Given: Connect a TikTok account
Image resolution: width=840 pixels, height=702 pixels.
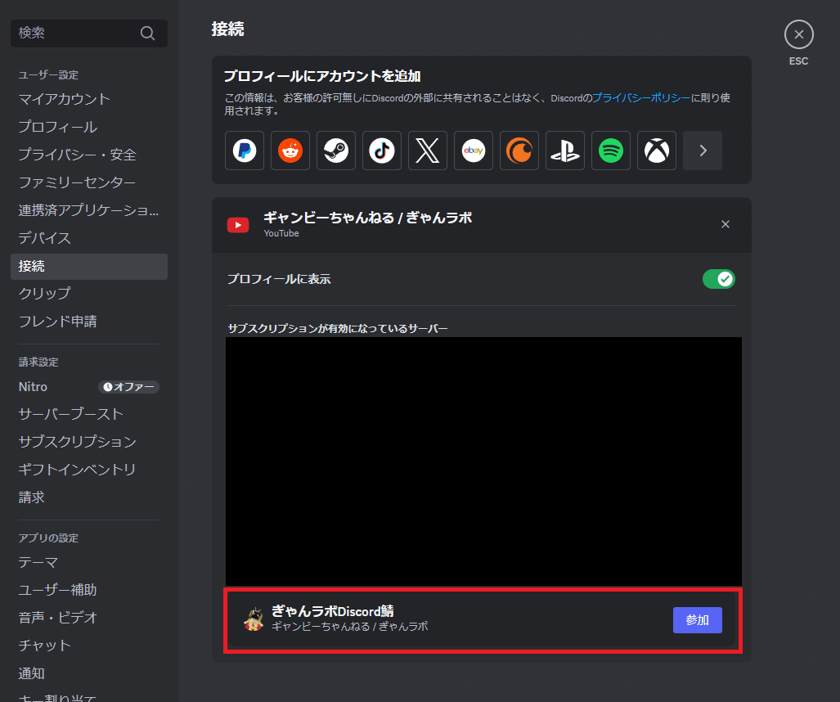Looking at the screenshot, I should pos(382,151).
